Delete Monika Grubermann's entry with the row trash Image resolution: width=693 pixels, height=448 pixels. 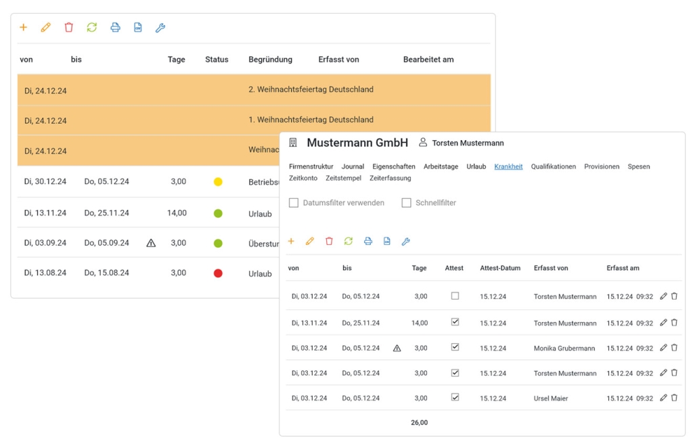675,348
